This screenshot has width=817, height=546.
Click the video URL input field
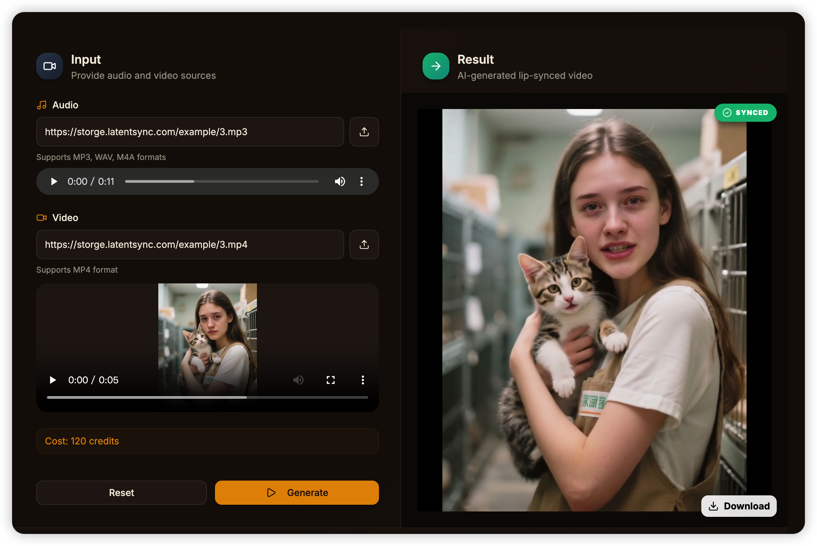[x=190, y=244]
